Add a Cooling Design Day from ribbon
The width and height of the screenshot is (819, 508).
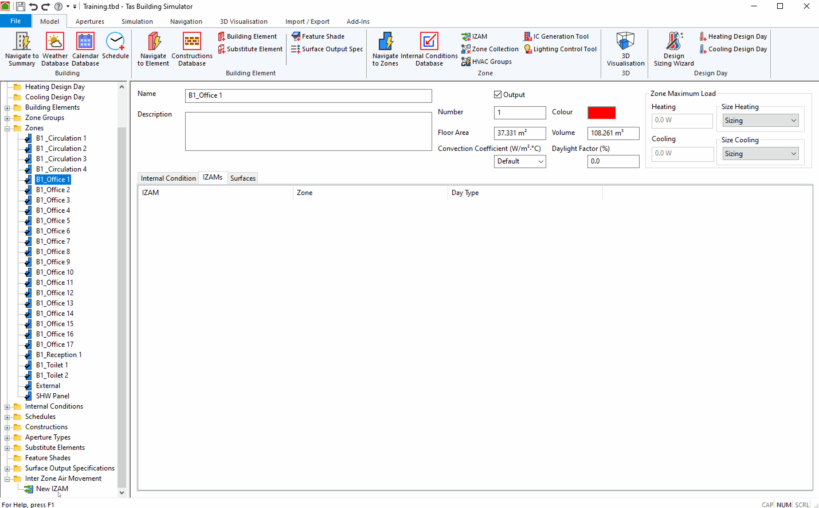[x=733, y=49]
